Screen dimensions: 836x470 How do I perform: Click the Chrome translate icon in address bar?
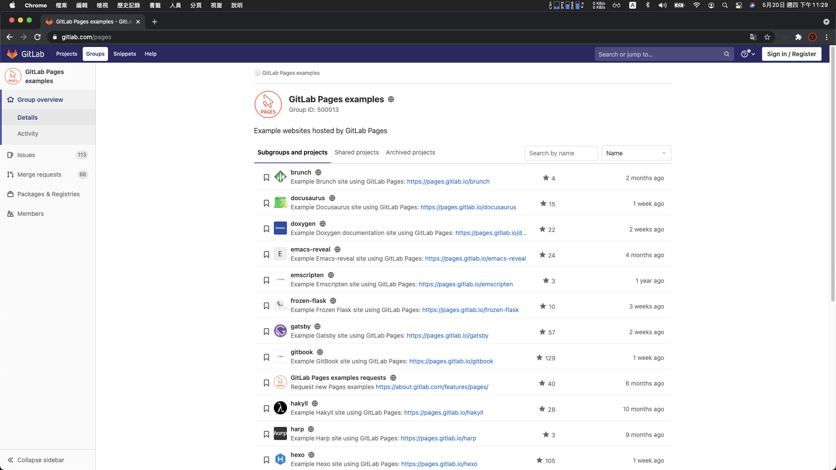(x=753, y=37)
